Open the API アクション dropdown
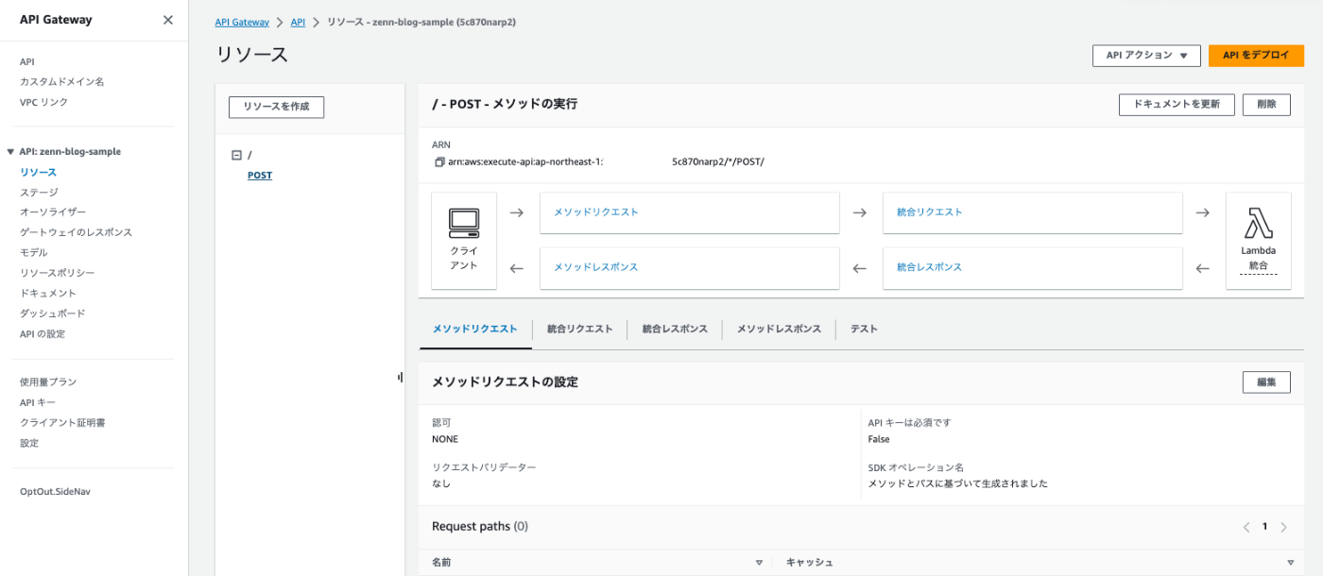The width and height of the screenshot is (1323, 576). [x=1146, y=56]
